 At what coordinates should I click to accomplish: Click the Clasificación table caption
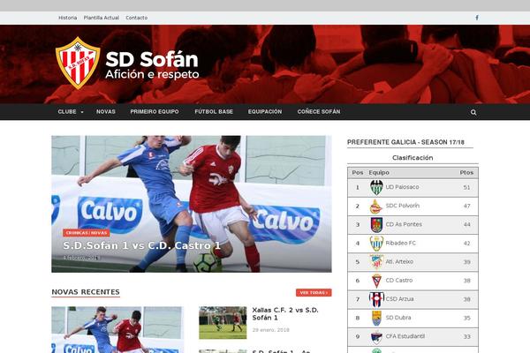[413, 158]
